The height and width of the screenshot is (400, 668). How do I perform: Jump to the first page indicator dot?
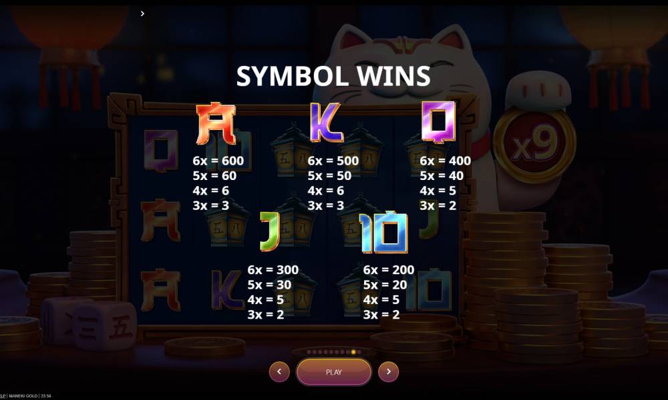pos(309,352)
